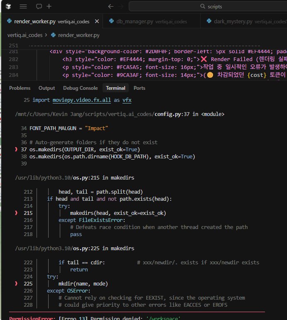
Task: Switch to render_worker.py tab
Action: pyautogui.click(x=52, y=21)
